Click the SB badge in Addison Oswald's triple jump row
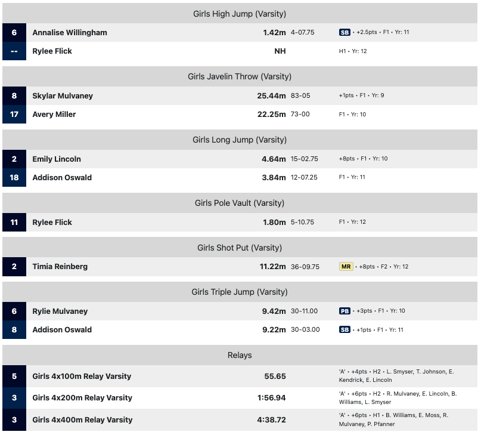The image size is (481, 438). 345,330
